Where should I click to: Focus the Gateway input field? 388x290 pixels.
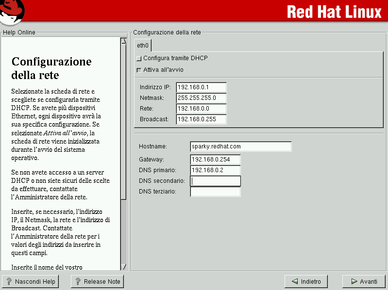215,160
